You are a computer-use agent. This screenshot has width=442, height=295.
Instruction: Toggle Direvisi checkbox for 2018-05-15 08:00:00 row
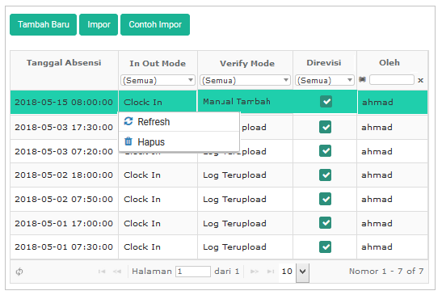pos(326,102)
